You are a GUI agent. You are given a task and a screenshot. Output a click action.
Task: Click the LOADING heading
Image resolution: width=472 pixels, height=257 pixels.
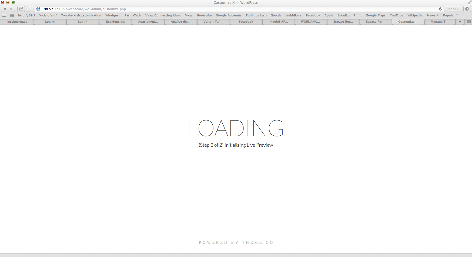click(x=236, y=128)
